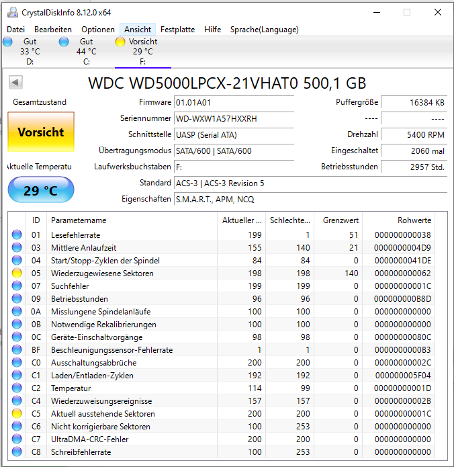
Task: Click status orb for C4 Wiederzuweisungsereignisse
Action: [17, 401]
